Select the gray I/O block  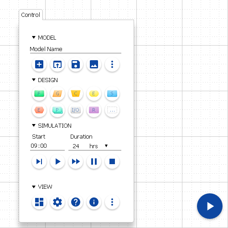pos(76,110)
